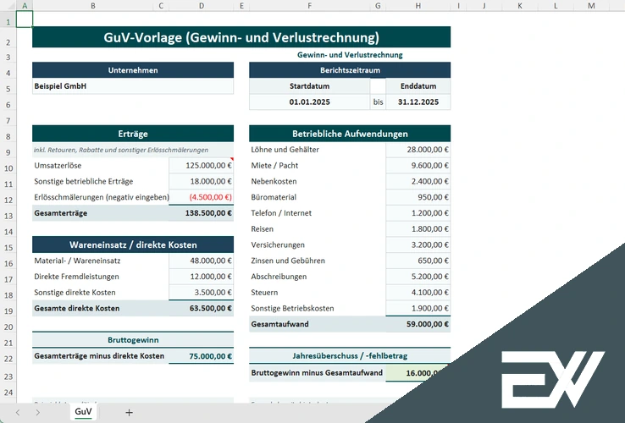This screenshot has height=423, width=625.
Task: Select end date cell 31.12.2025
Action: (418, 102)
